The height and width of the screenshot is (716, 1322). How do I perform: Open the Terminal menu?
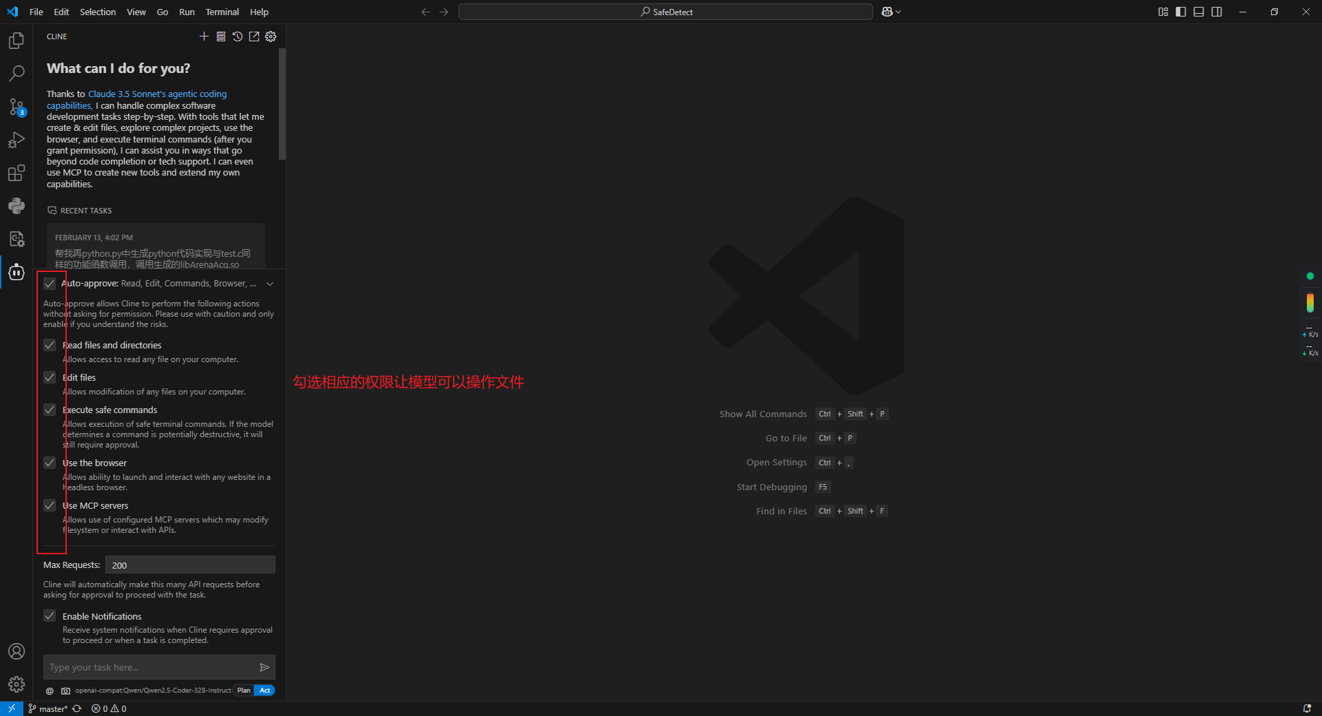pos(222,12)
